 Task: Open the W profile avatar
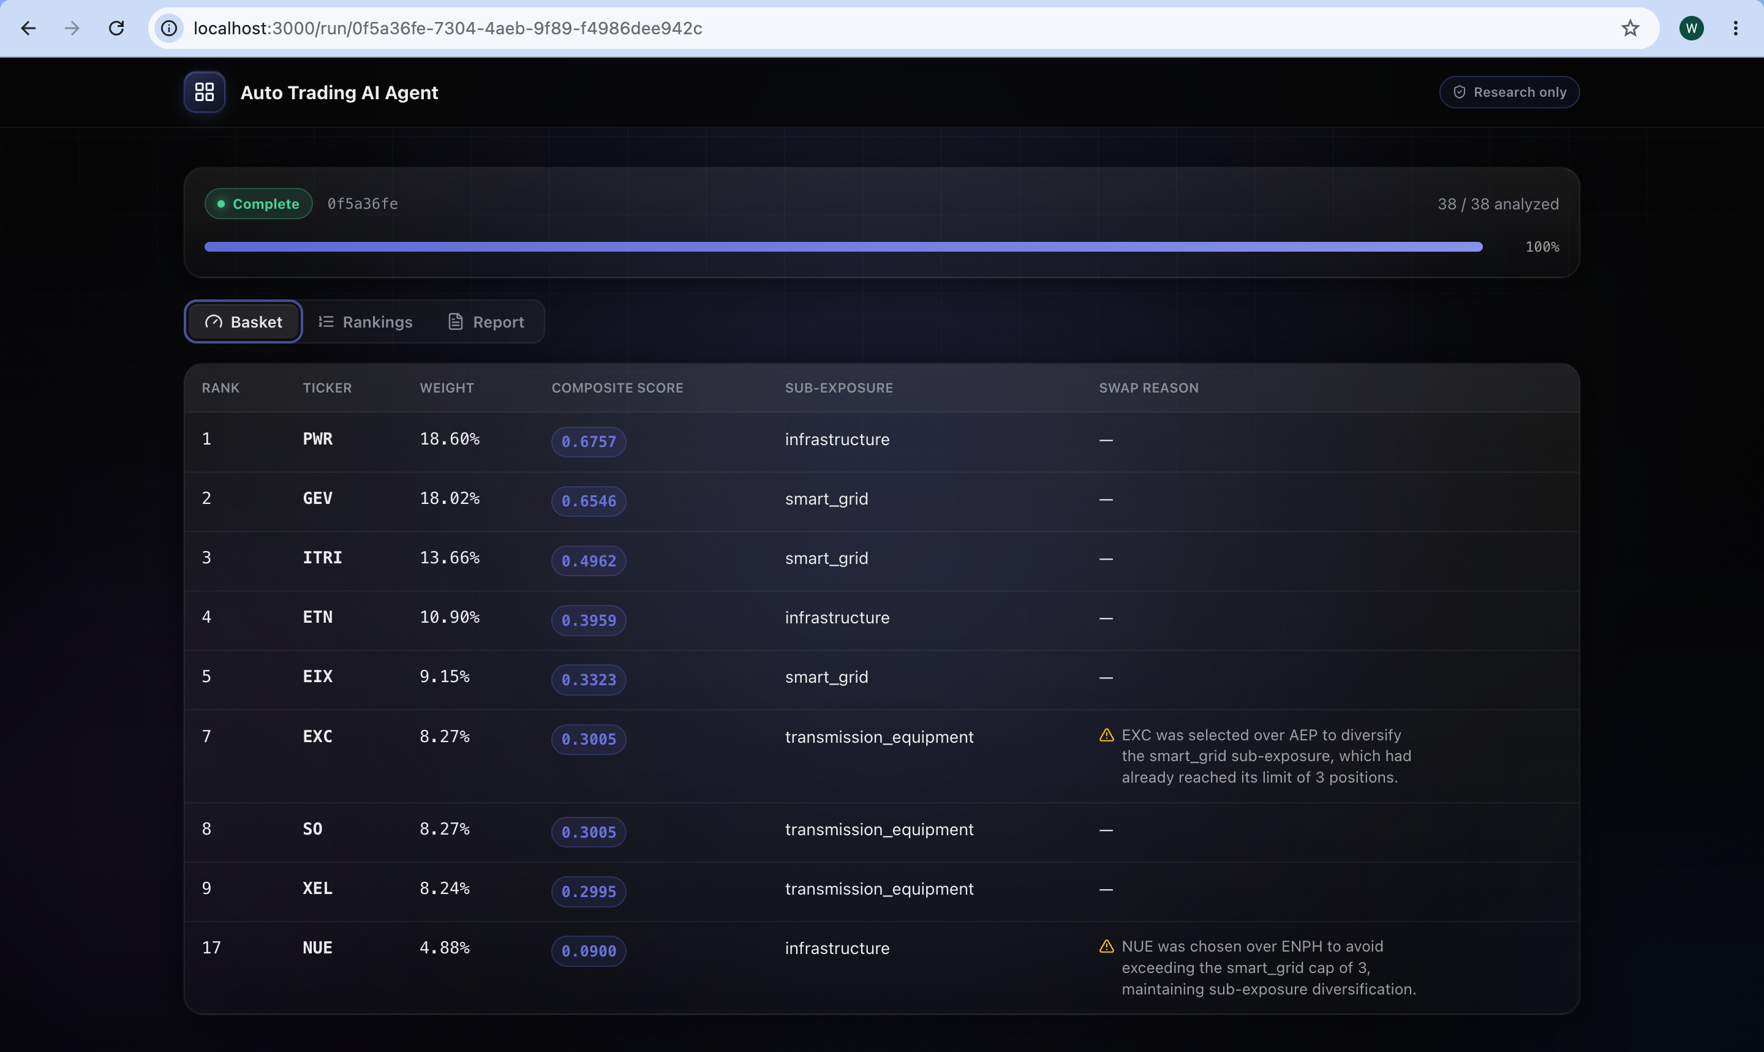(x=1691, y=28)
